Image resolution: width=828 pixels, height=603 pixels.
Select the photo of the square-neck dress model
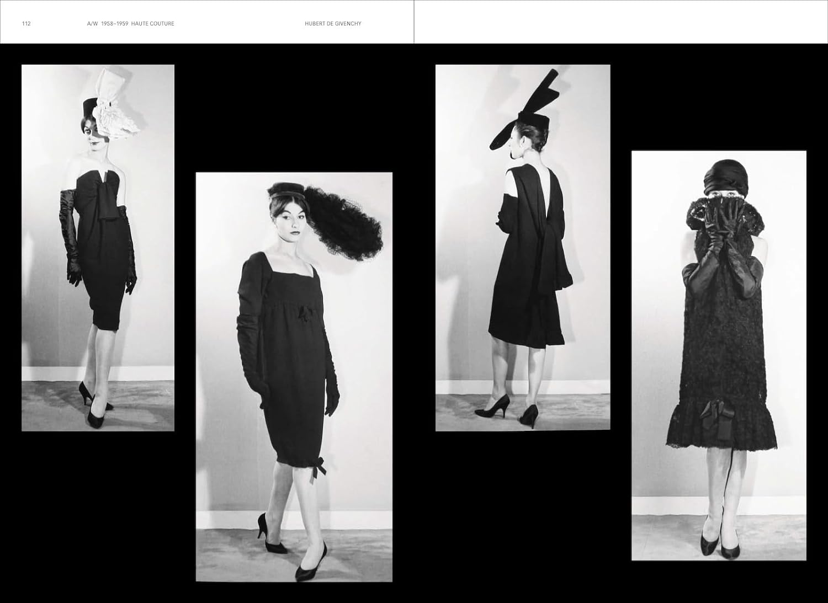coord(294,377)
